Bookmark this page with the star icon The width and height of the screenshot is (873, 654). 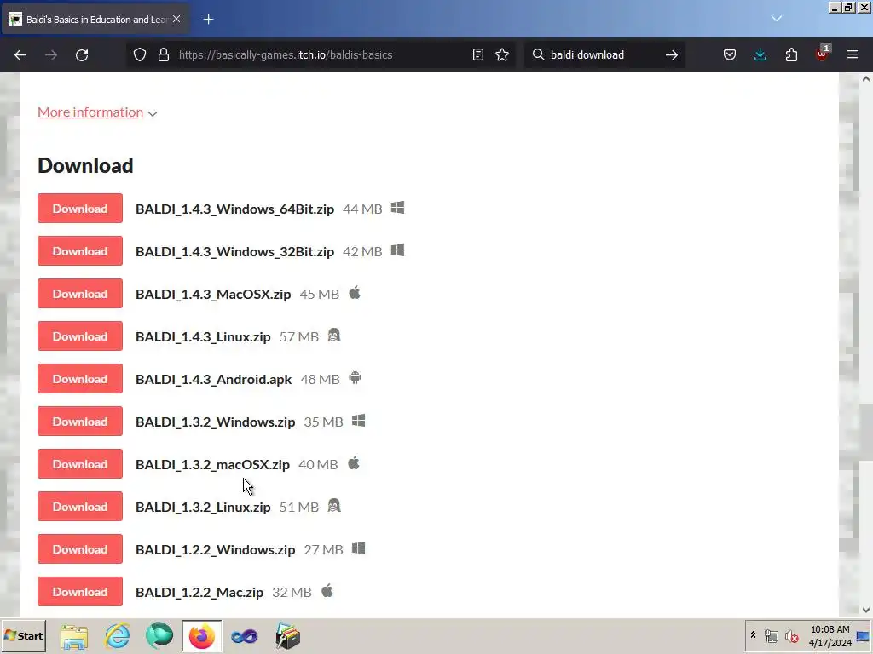pos(502,54)
